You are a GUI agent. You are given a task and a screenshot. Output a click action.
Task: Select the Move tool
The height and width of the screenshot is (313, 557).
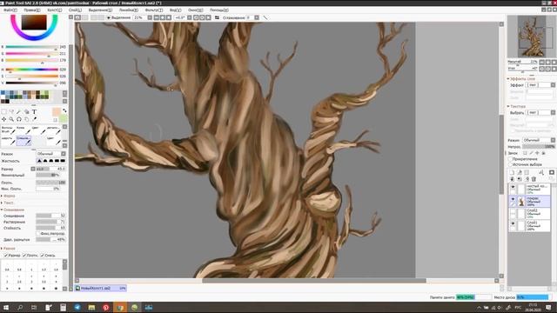(3, 119)
